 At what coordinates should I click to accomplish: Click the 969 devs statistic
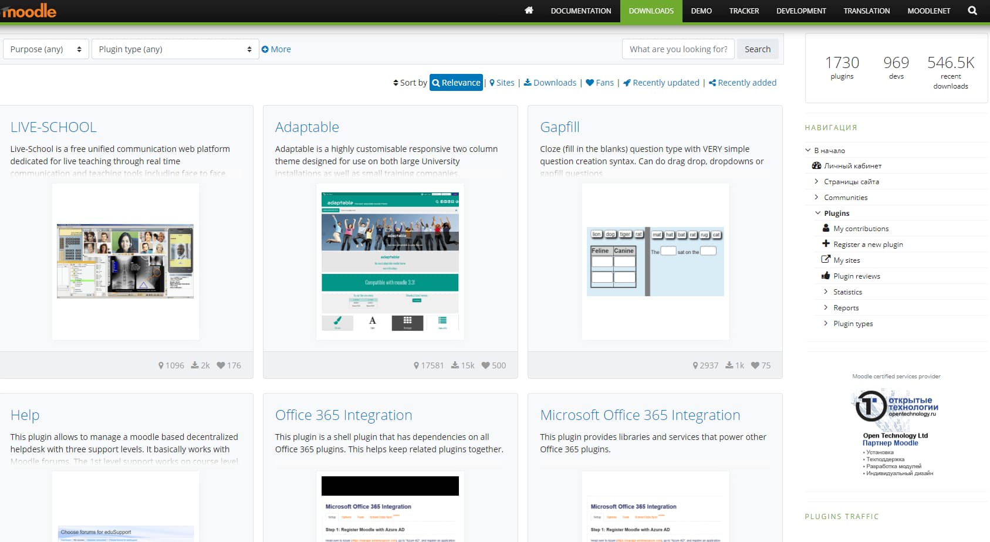[896, 67]
